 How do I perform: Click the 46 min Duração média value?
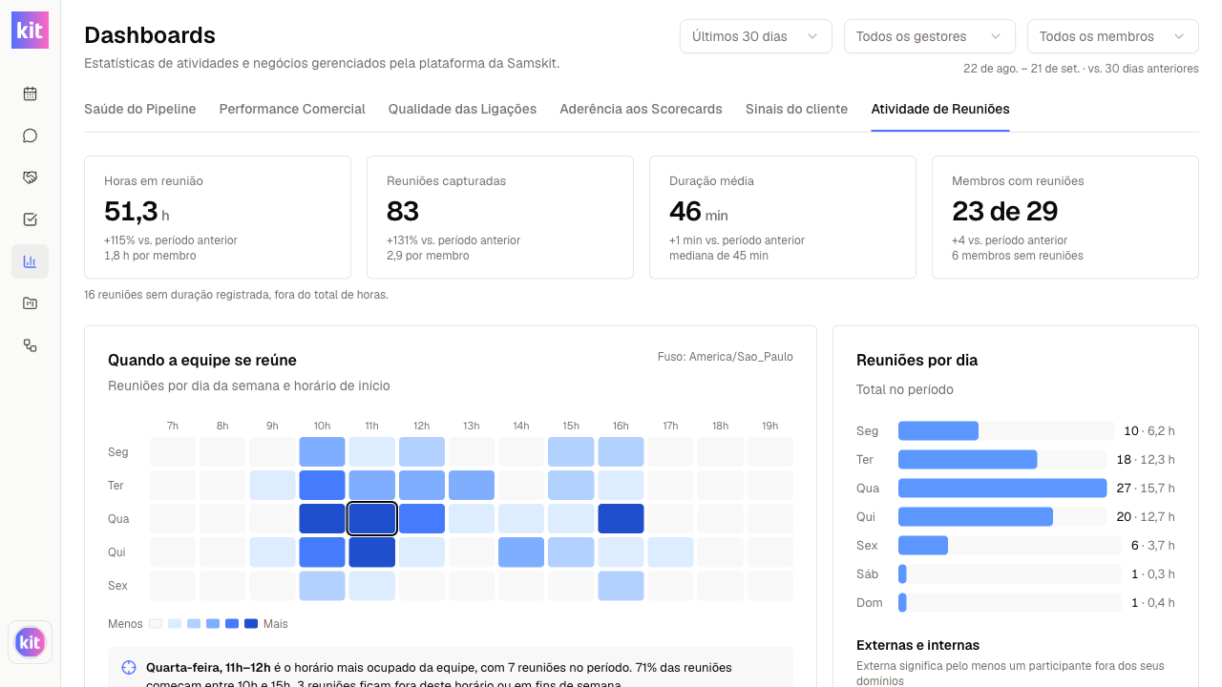(x=699, y=211)
